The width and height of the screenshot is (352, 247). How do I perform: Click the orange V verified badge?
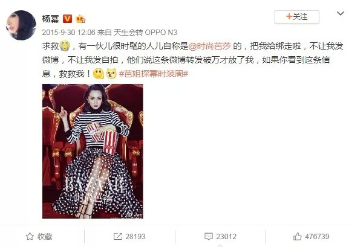[x=67, y=19]
